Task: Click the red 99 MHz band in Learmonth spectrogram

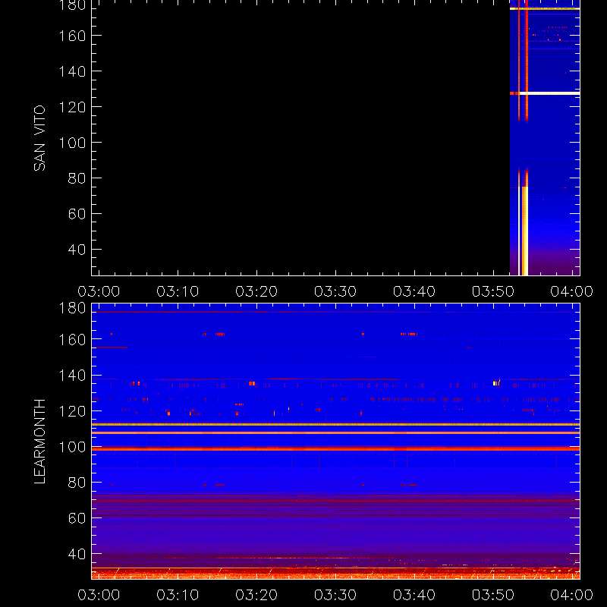Action: pos(335,449)
